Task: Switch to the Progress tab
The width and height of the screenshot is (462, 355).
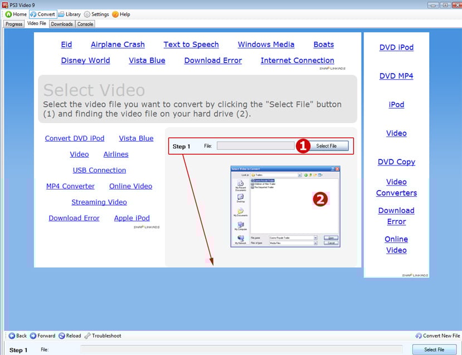Action: pyautogui.click(x=14, y=24)
